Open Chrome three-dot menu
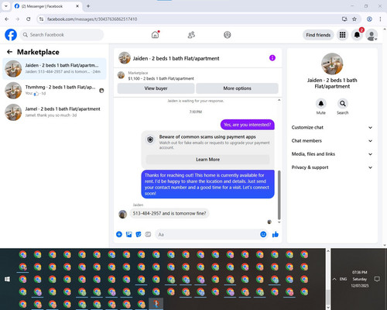Image resolution: width=387 pixels, height=310 pixels. coord(380,19)
